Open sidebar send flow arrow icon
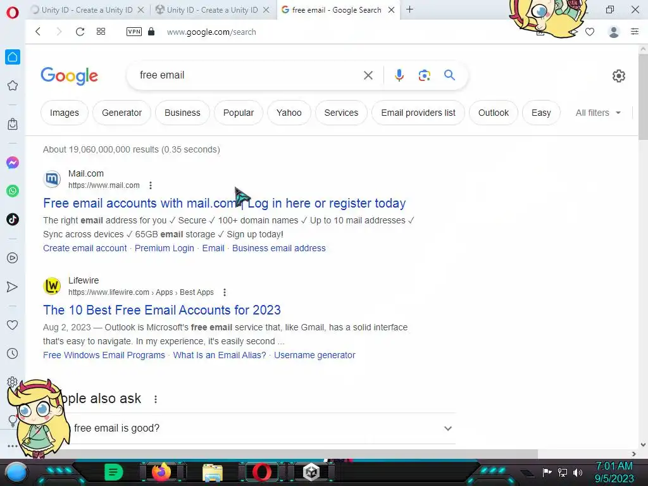This screenshot has height=486, width=648. pyautogui.click(x=13, y=287)
